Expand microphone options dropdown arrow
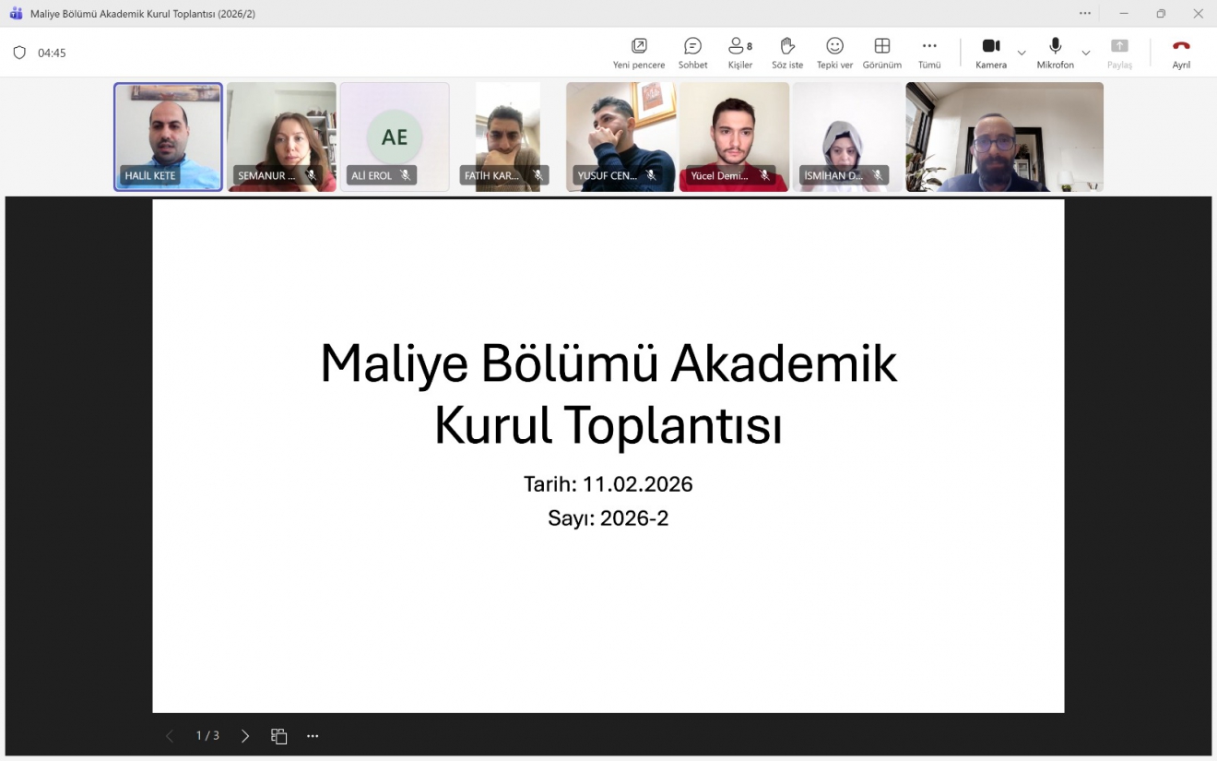Screen dimensions: 1217x761 point(1086,53)
